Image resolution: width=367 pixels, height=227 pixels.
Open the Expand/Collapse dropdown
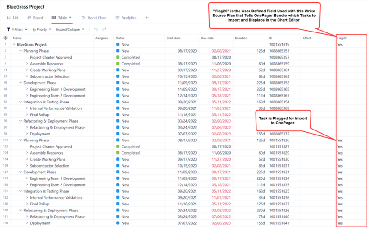tap(70, 29)
